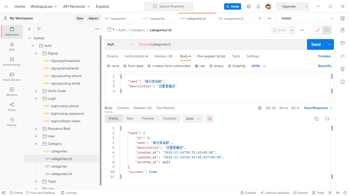
Task: Click the network globe icon
Action: point(260,108)
